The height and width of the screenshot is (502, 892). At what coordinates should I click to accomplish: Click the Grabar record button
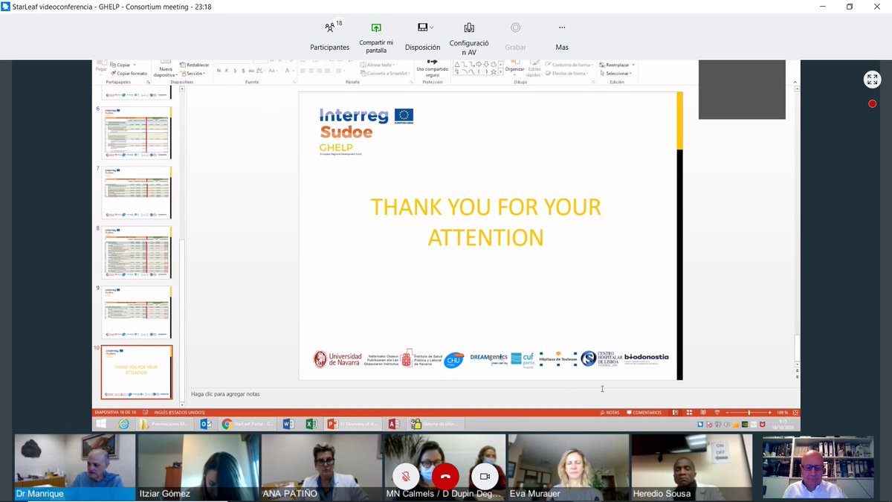[515, 36]
